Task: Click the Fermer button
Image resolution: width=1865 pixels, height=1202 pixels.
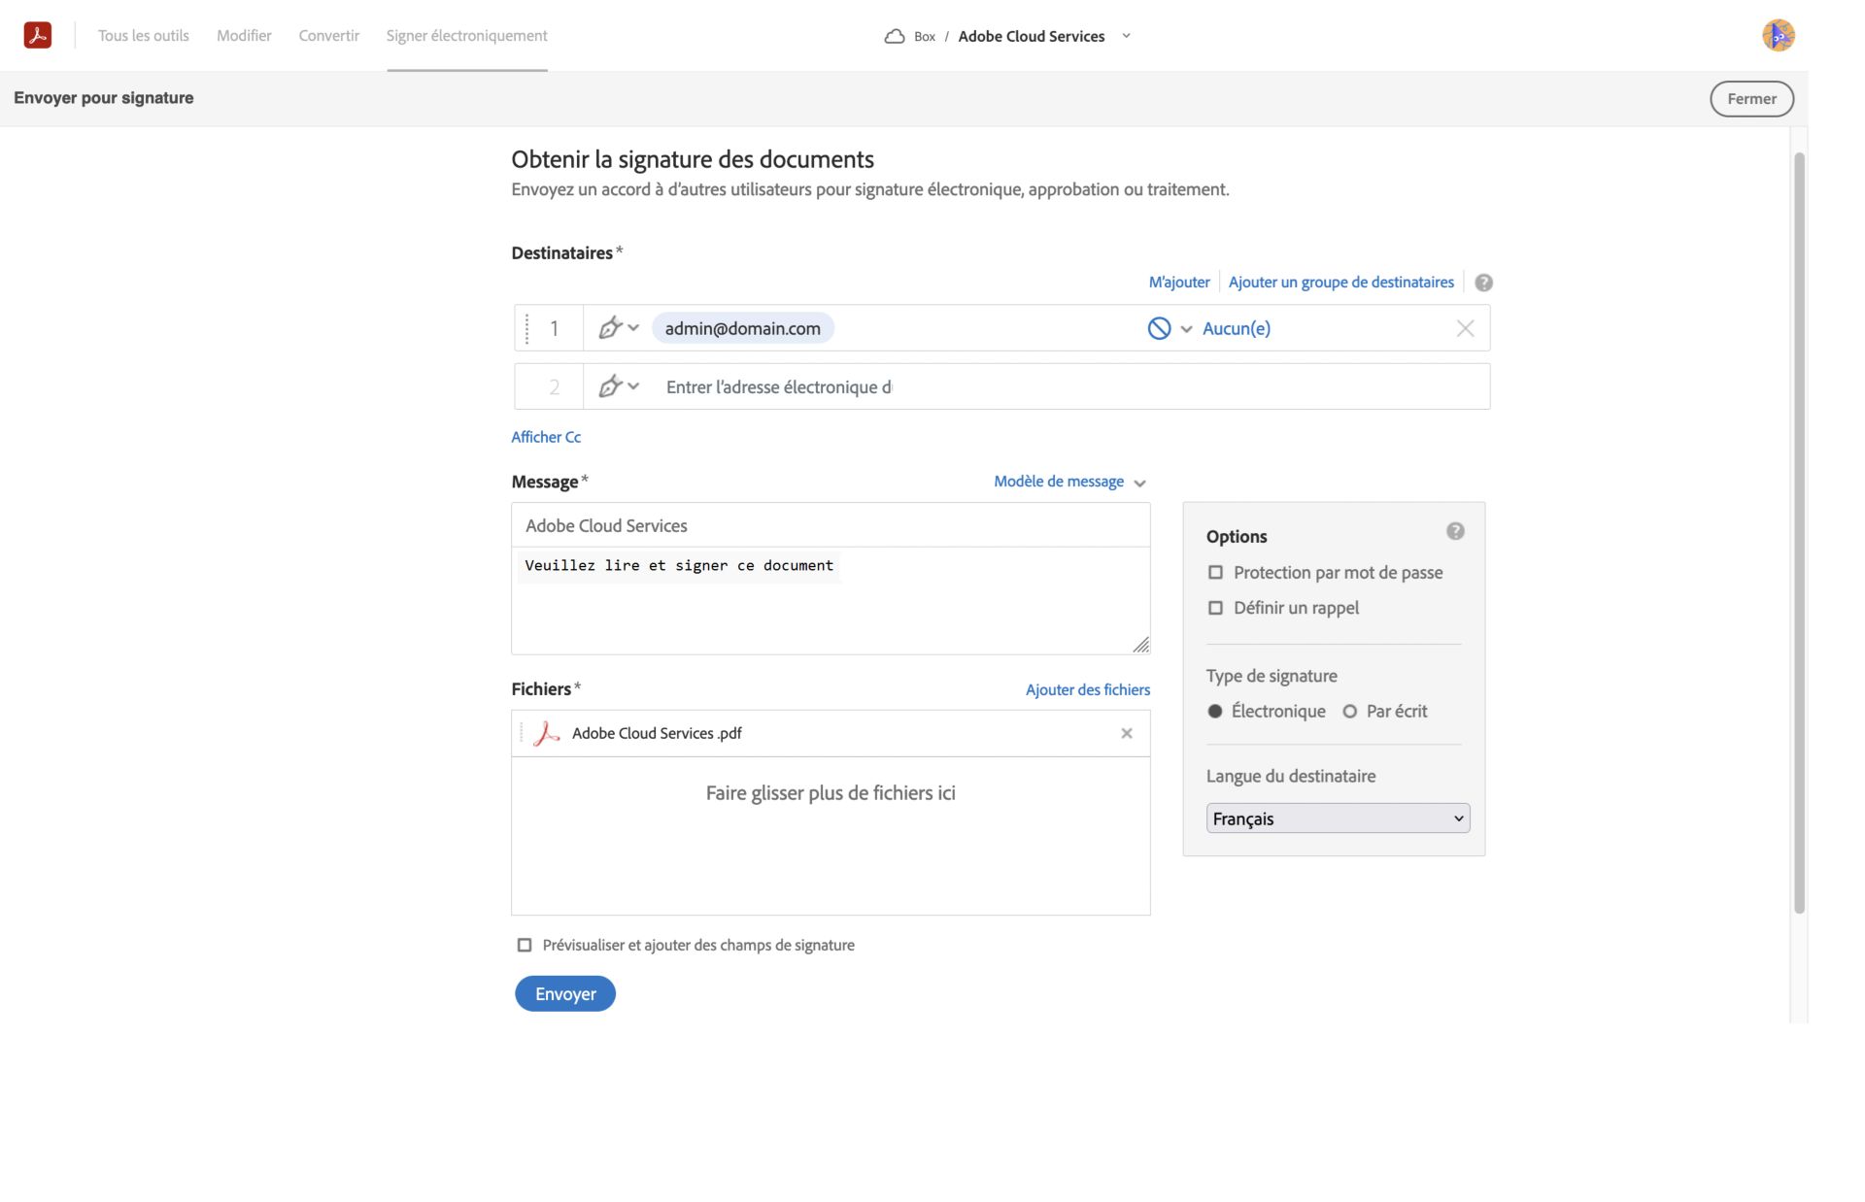Action: [1751, 99]
